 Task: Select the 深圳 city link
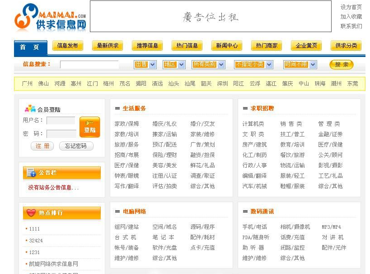(222, 84)
